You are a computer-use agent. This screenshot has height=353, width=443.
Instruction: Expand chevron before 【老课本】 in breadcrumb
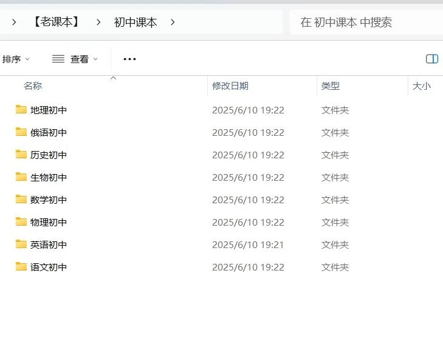pyautogui.click(x=14, y=22)
